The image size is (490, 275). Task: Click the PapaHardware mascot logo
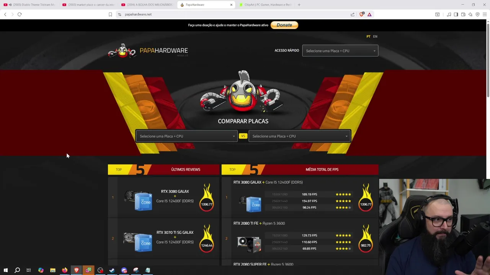tap(122, 51)
